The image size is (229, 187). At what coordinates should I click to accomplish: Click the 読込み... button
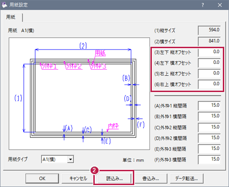pos(114,178)
